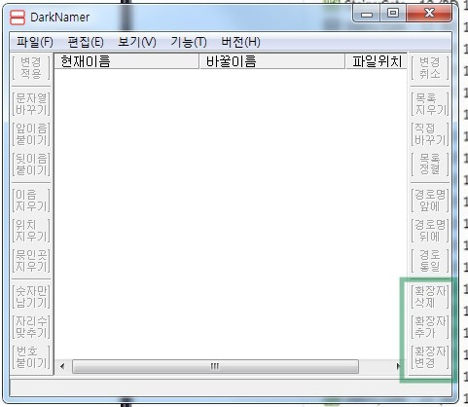Viewport: 468px width, 407px height.
Task: Click the 확장자 추가 button
Action: pos(430,327)
